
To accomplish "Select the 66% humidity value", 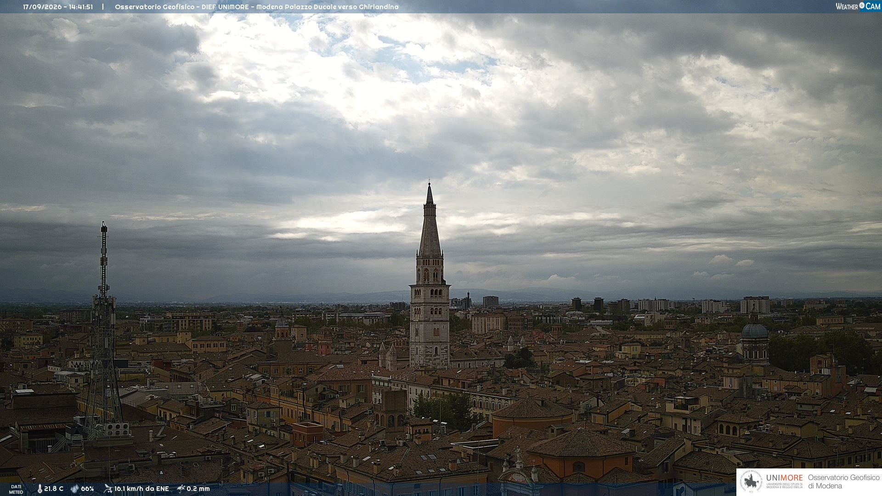I will (87, 489).
